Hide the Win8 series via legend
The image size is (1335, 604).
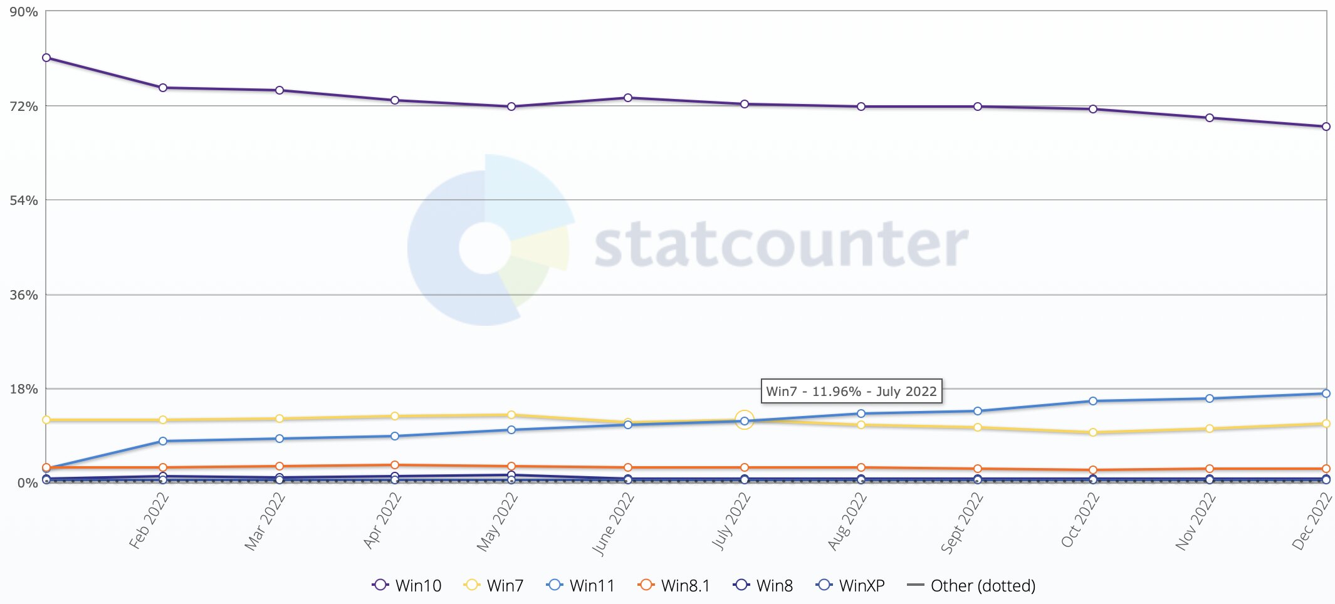coord(763,585)
